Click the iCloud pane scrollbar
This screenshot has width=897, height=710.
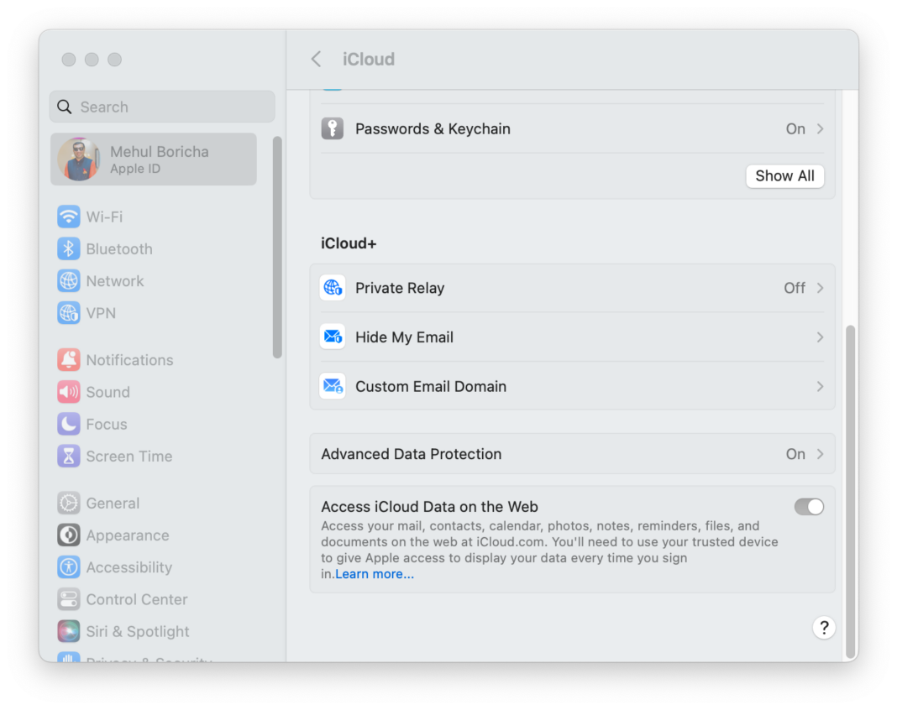tap(851, 492)
